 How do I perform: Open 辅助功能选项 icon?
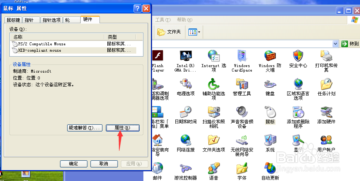[x=214, y=84]
